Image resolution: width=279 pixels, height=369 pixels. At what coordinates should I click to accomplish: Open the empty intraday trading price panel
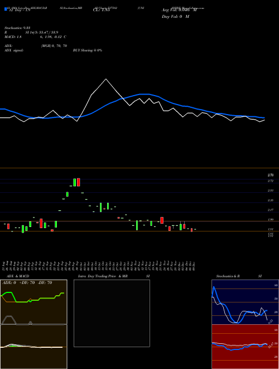click(112, 313)
